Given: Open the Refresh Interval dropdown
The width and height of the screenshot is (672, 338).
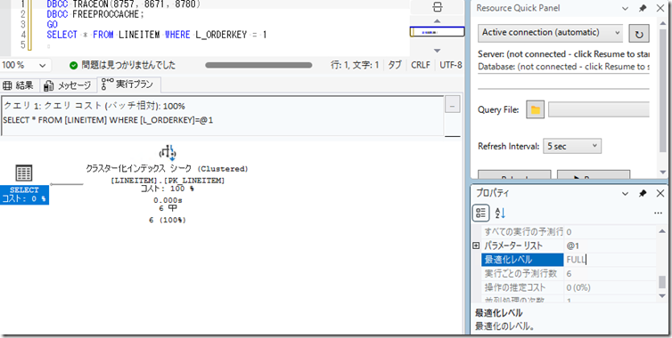Looking at the screenshot, I should (572, 147).
